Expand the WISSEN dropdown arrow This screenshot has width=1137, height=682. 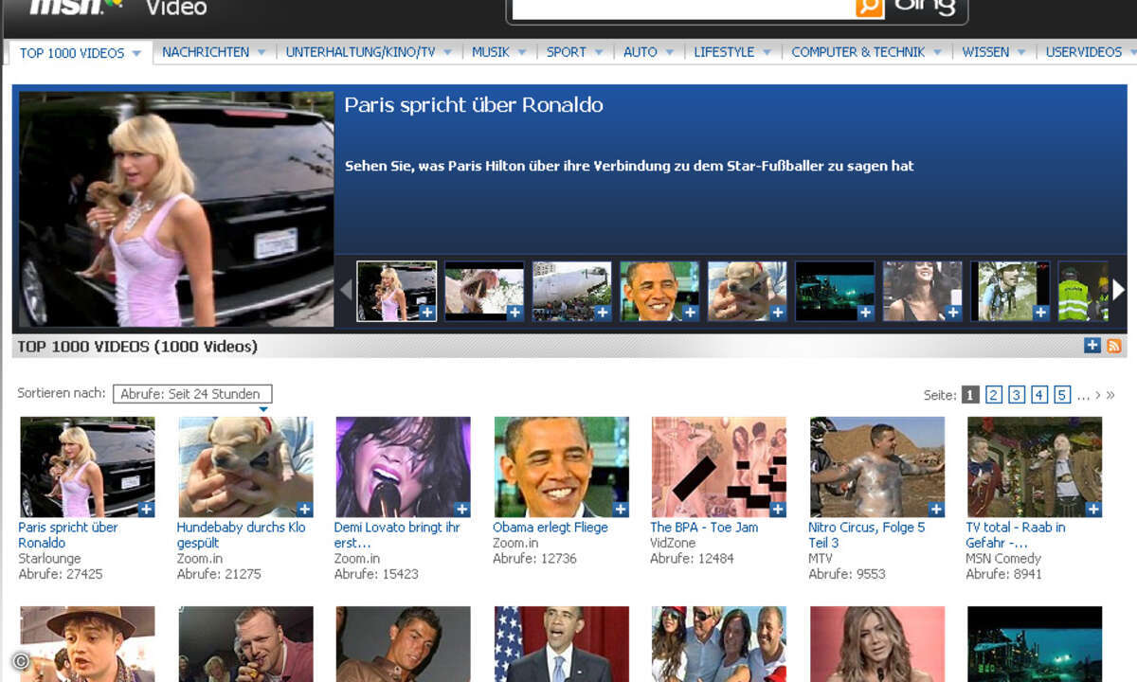(1022, 53)
